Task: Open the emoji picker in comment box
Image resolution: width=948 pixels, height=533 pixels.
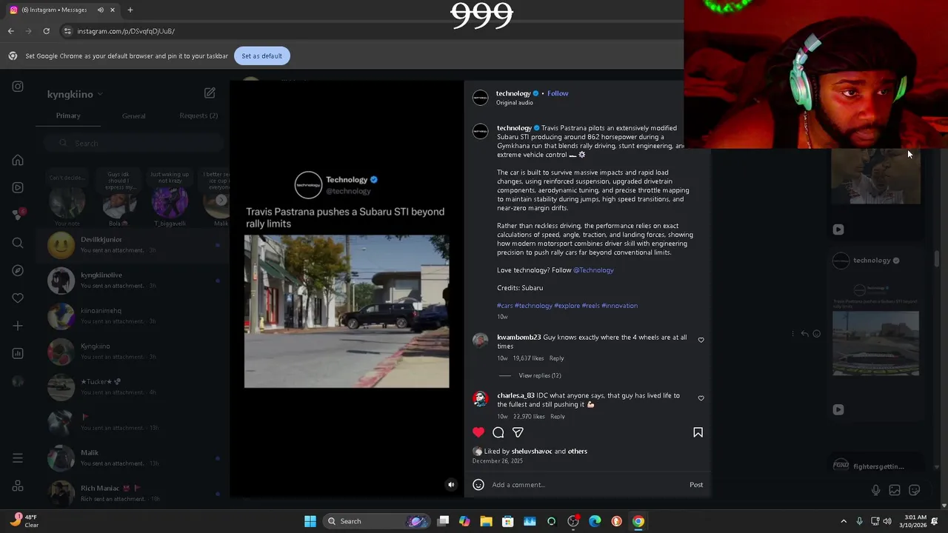Action: click(478, 485)
